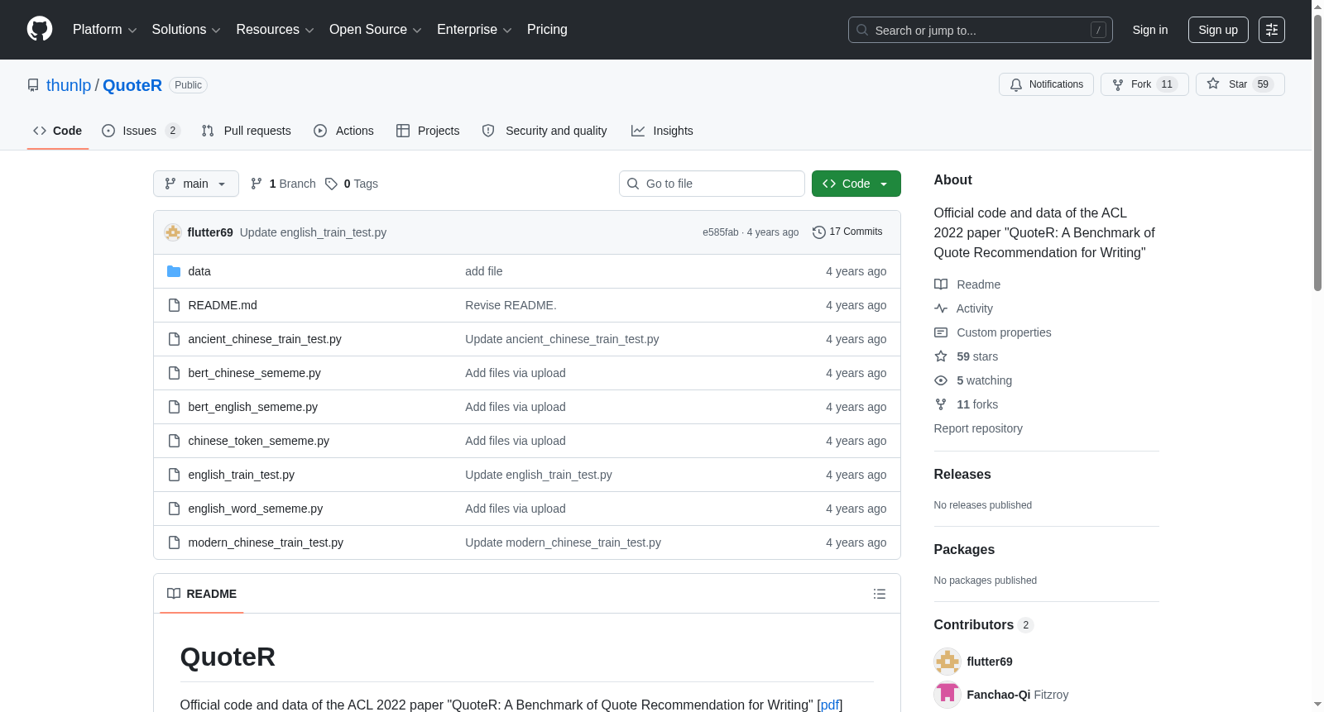Click the data folder icon
Image resolution: width=1324 pixels, height=712 pixels.
[174, 271]
